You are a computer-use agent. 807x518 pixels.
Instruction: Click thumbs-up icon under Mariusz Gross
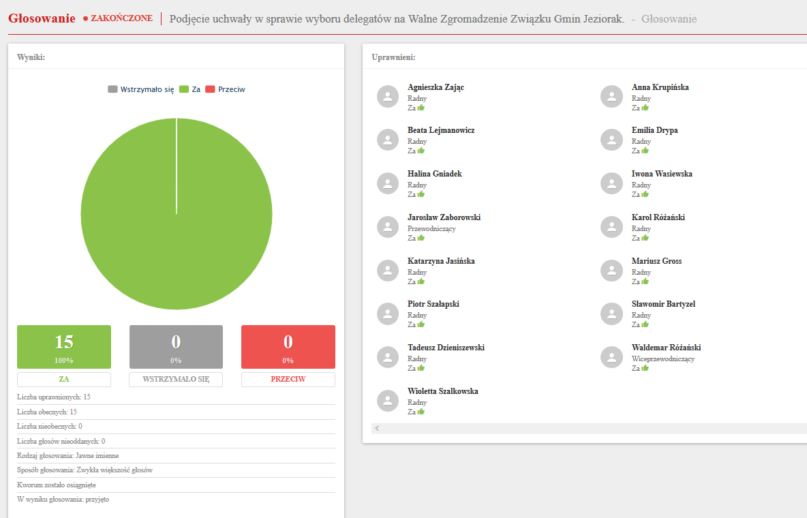tap(645, 281)
